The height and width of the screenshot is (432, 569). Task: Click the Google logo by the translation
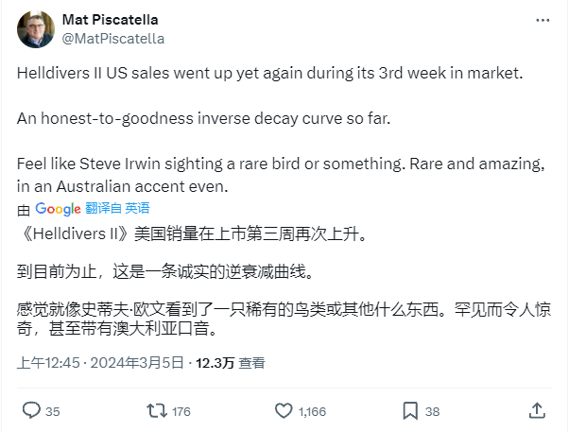click(x=58, y=209)
